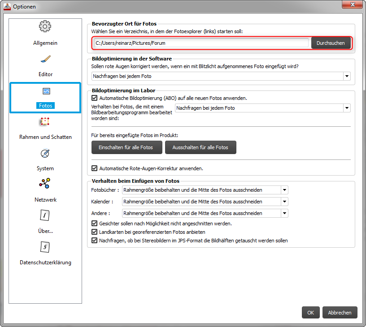Select the Editor paintbrush icon

tap(45, 59)
